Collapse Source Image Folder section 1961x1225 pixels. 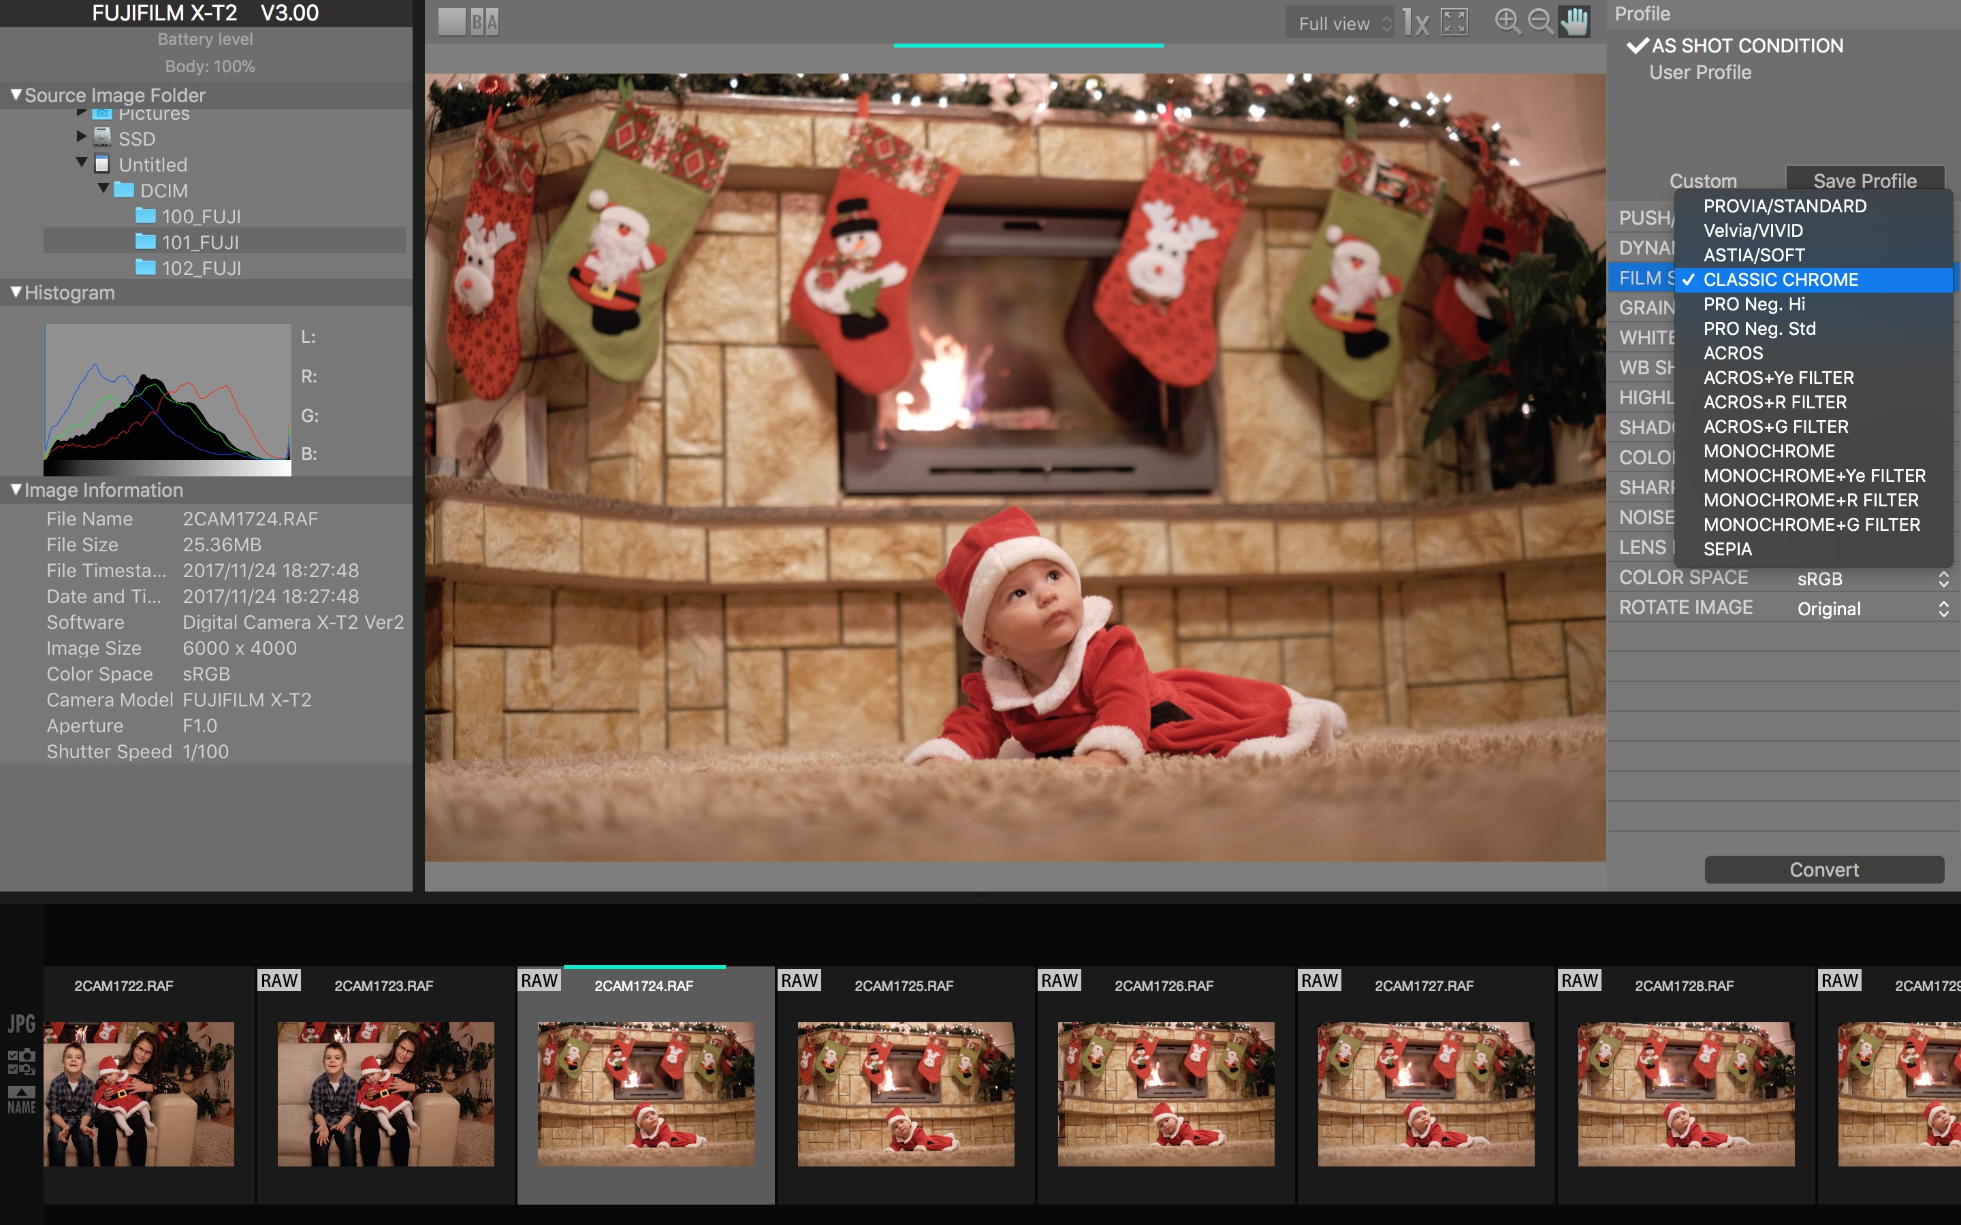click(16, 95)
